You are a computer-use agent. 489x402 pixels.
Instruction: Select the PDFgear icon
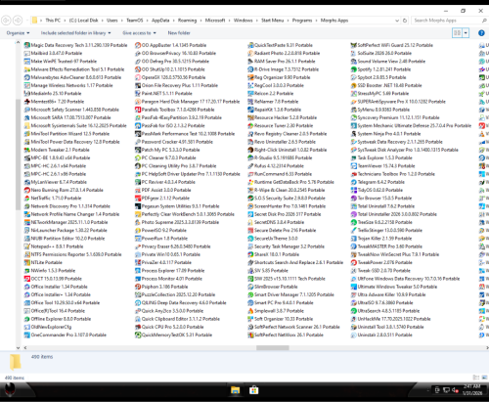tap(138, 198)
